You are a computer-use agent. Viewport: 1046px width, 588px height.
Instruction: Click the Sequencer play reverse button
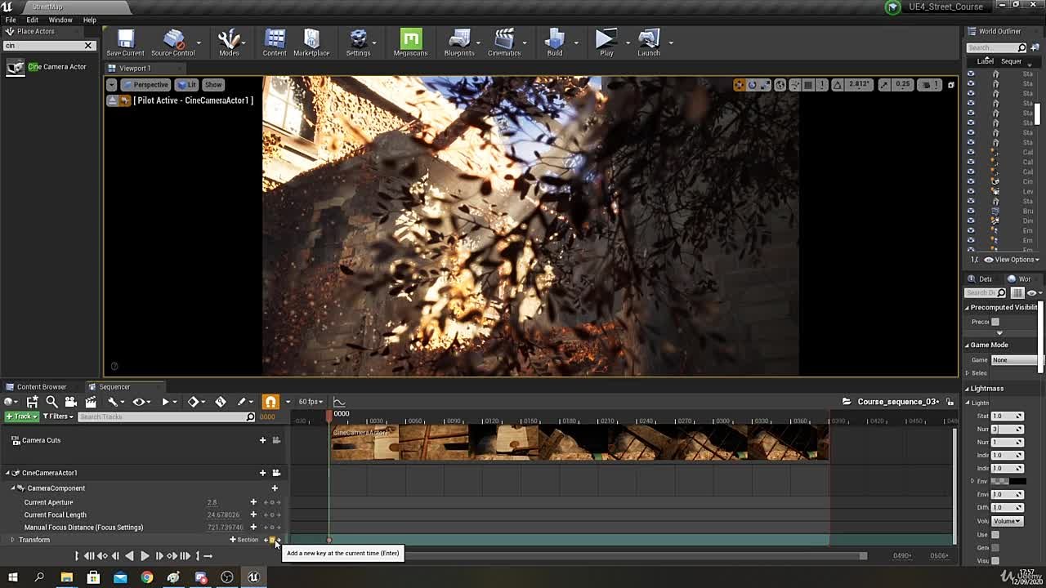(x=129, y=556)
